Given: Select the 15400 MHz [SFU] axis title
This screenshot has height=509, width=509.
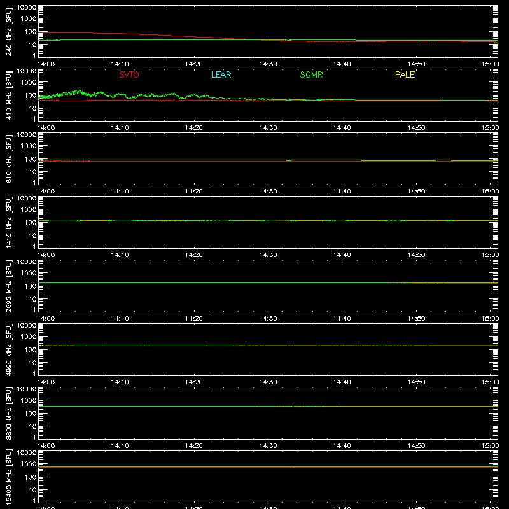Looking at the screenshot, I should click(x=8, y=477).
